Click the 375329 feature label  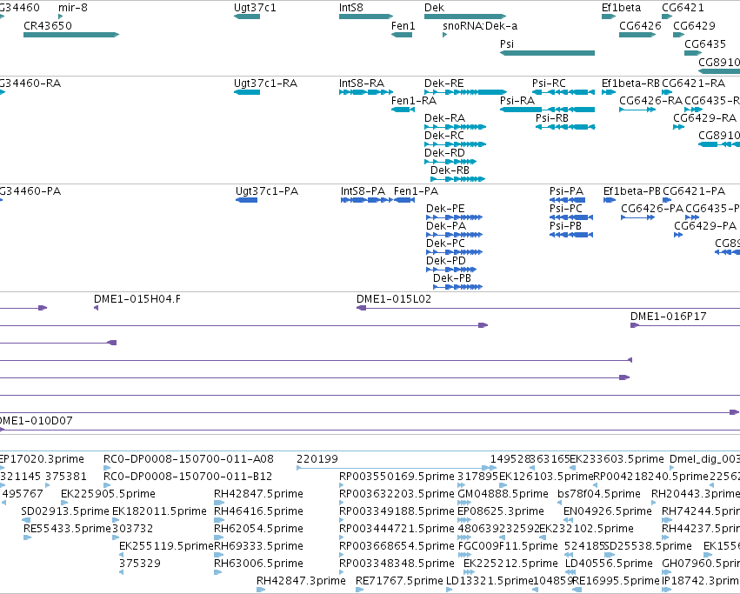(x=140, y=564)
